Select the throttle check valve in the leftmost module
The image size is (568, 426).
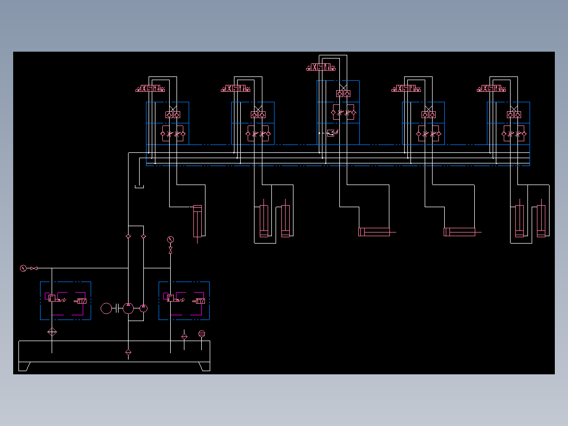[x=173, y=134]
